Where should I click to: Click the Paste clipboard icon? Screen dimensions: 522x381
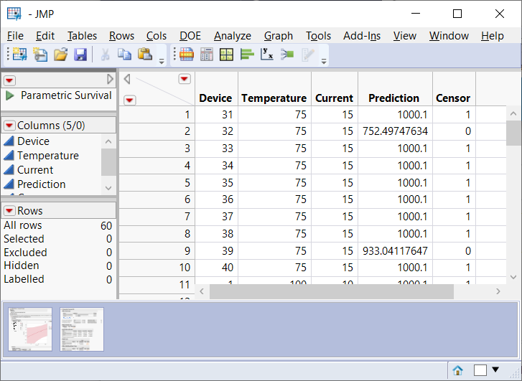144,55
